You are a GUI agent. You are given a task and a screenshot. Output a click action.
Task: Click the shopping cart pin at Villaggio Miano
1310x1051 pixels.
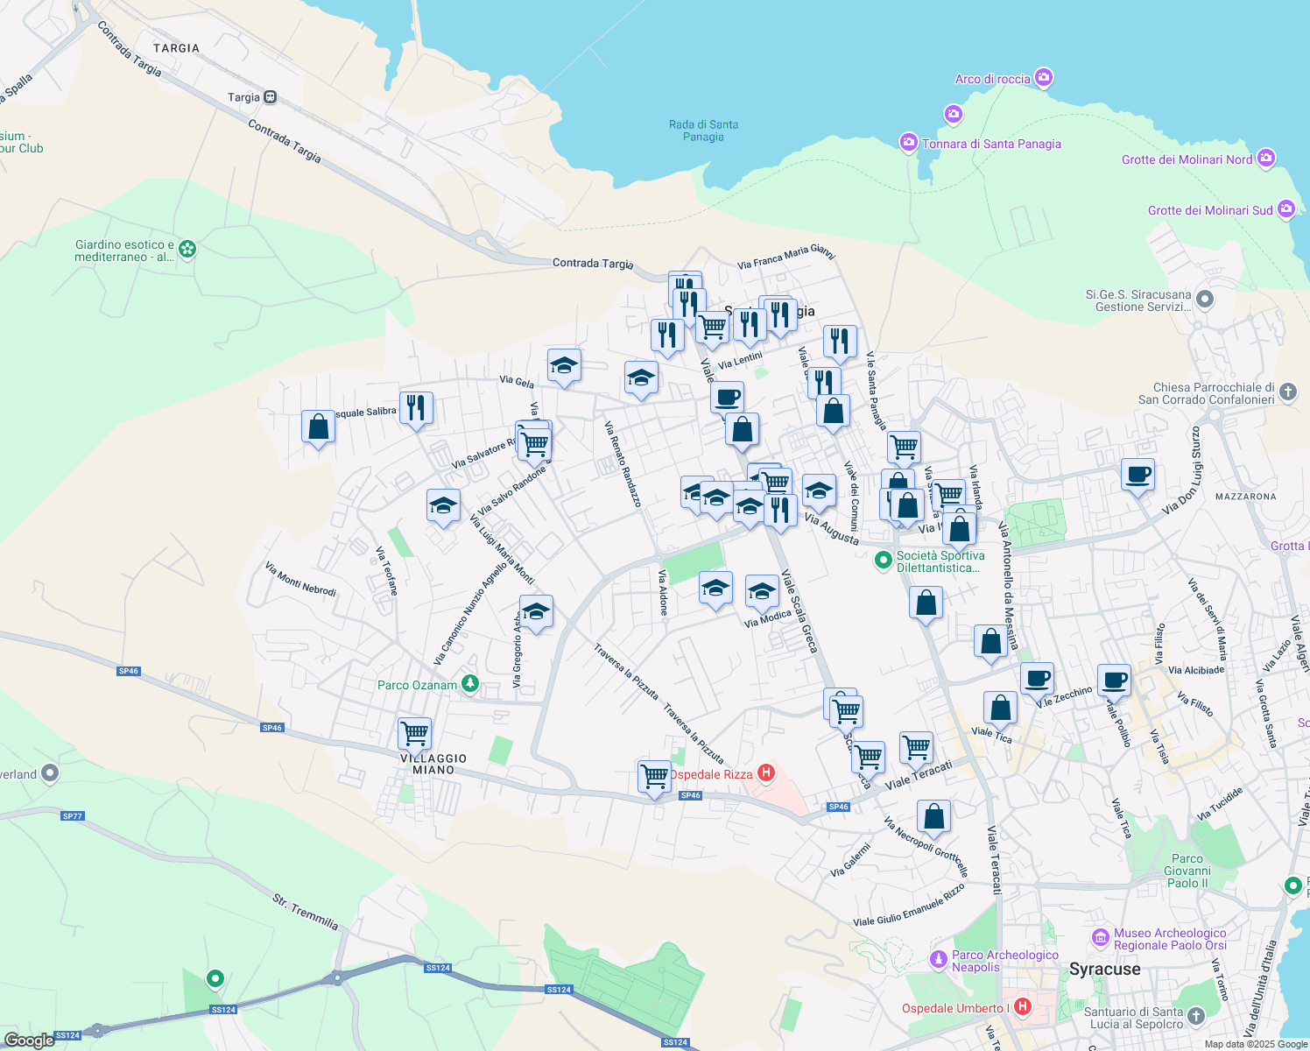pos(414,734)
